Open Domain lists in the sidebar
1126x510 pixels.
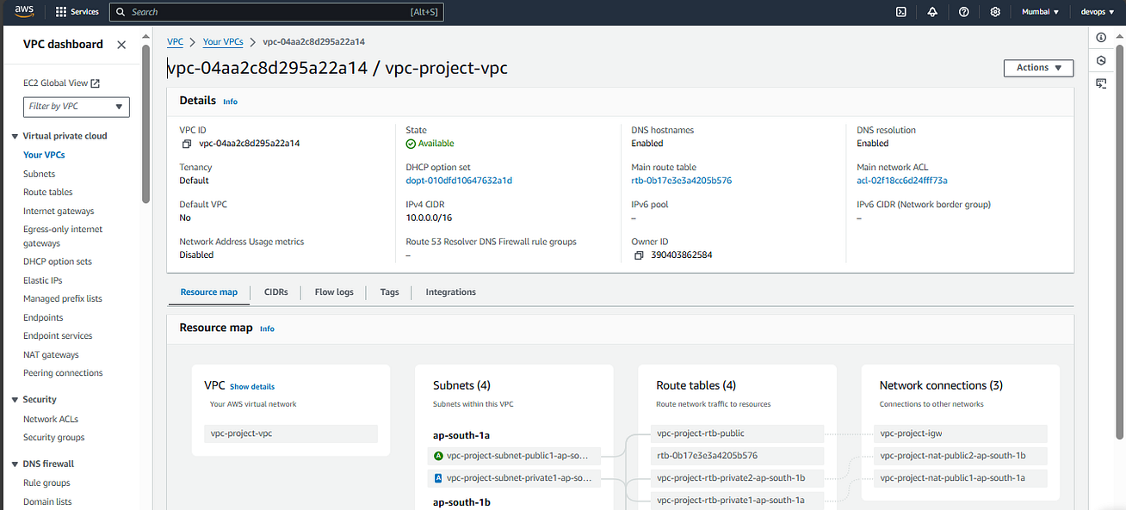coord(47,502)
